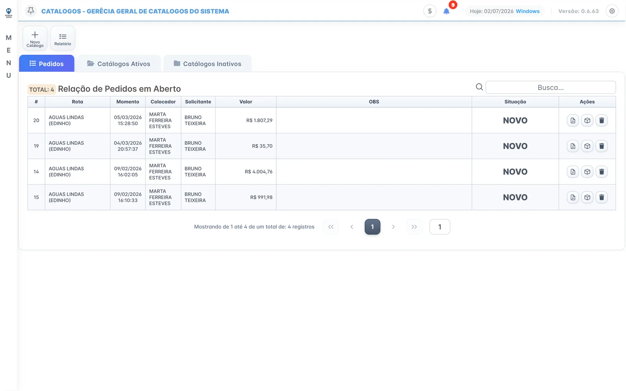The image size is (626, 391).
Task: Go to the first page of results
Action: coord(331,227)
